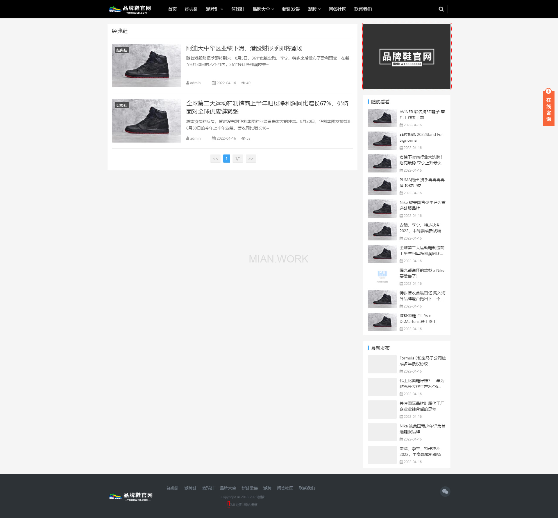The width and height of the screenshot is (558, 518).
Task: Click the plus icon on online consult widget
Action: pos(548,91)
